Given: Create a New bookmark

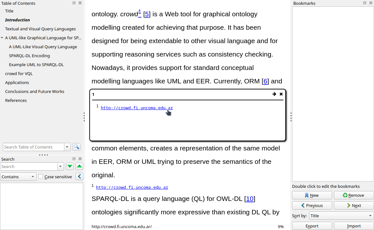Looking at the screenshot, I should pos(312,195).
